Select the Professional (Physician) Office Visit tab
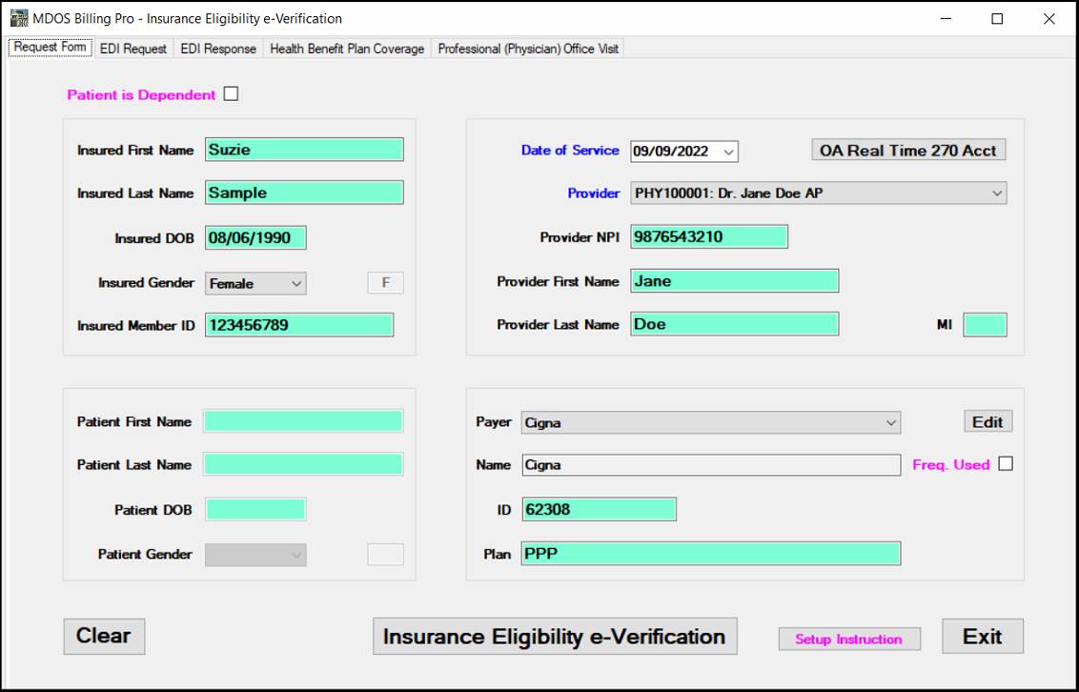The image size is (1079, 692). [x=527, y=48]
